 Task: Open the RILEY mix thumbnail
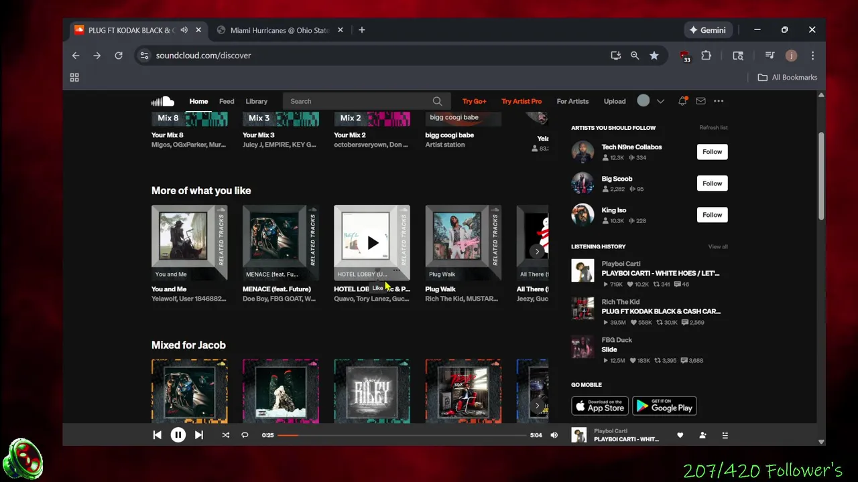(372, 391)
